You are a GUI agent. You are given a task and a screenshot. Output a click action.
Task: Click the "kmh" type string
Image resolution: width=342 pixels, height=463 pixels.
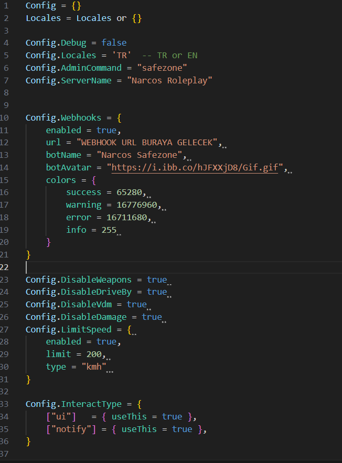tap(94, 367)
